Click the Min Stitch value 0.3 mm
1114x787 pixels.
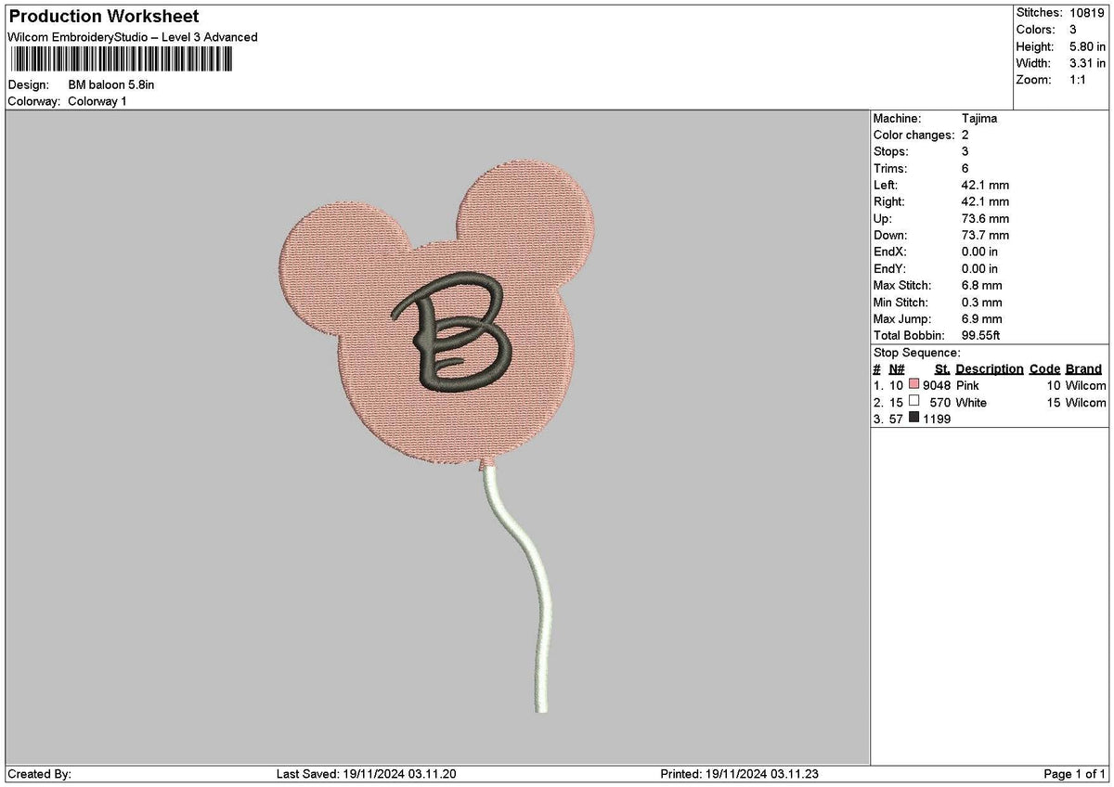[982, 303]
